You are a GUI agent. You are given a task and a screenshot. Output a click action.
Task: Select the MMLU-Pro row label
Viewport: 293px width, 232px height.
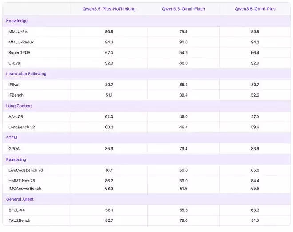(19, 32)
